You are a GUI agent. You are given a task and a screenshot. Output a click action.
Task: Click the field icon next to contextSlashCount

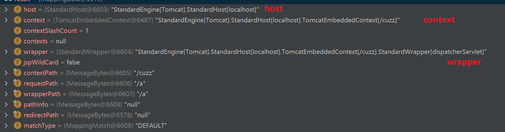point(18,31)
